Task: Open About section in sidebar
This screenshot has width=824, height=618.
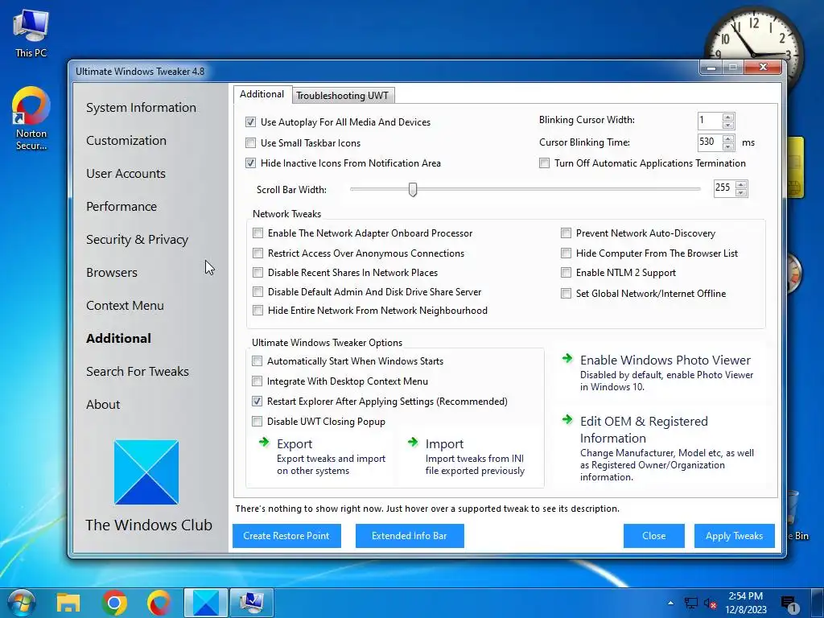Action: coord(103,404)
